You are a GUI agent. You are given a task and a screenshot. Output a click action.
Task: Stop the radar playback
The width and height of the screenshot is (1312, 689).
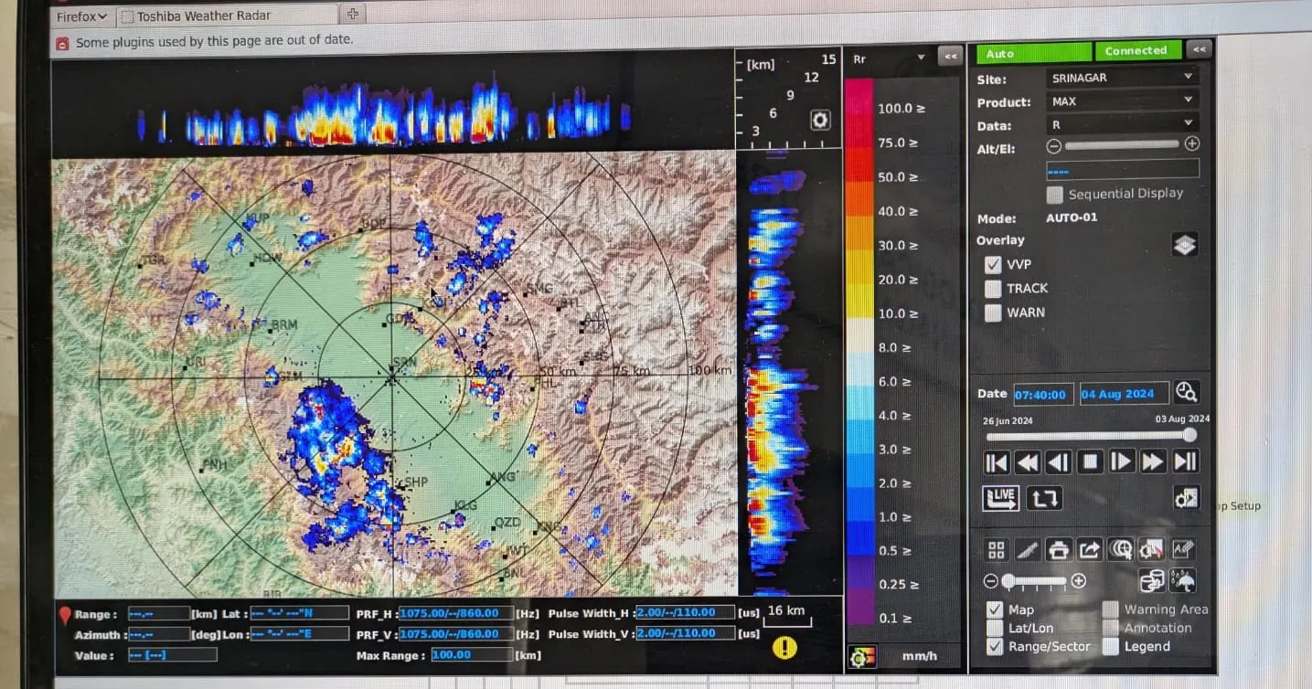1090,462
